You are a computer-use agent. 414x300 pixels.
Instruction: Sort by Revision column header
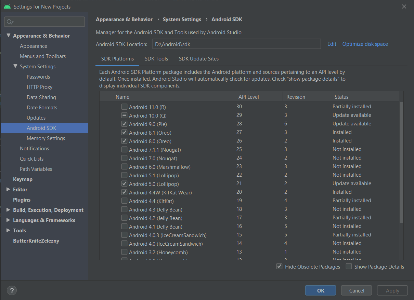(x=307, y=97)
